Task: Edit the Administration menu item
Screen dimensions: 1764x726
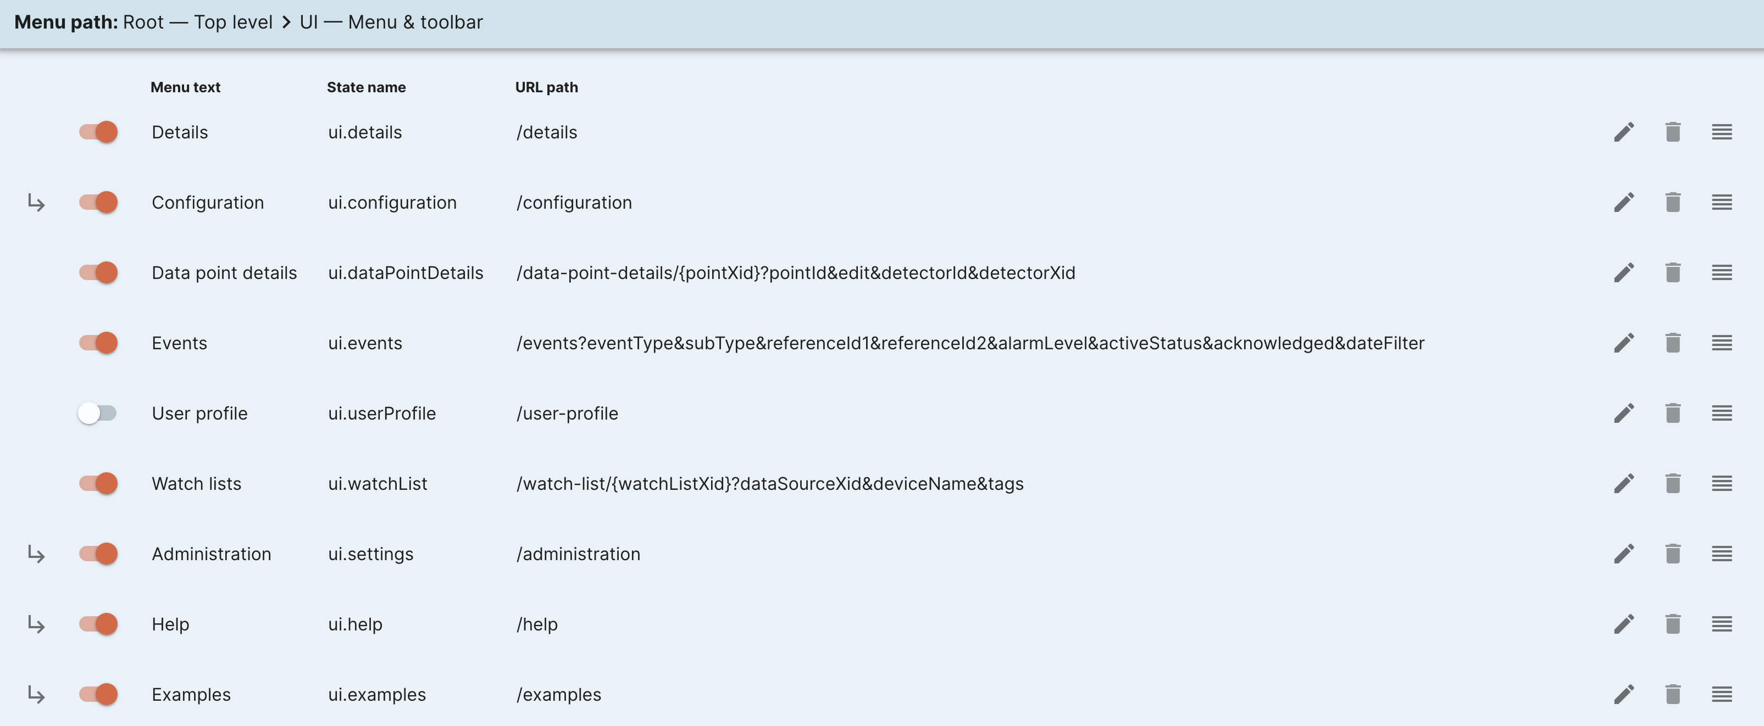Action: (x=1624, y=554)
